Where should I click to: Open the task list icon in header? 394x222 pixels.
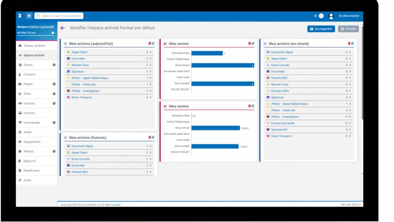pyautogui.click(x=316, y=16)
